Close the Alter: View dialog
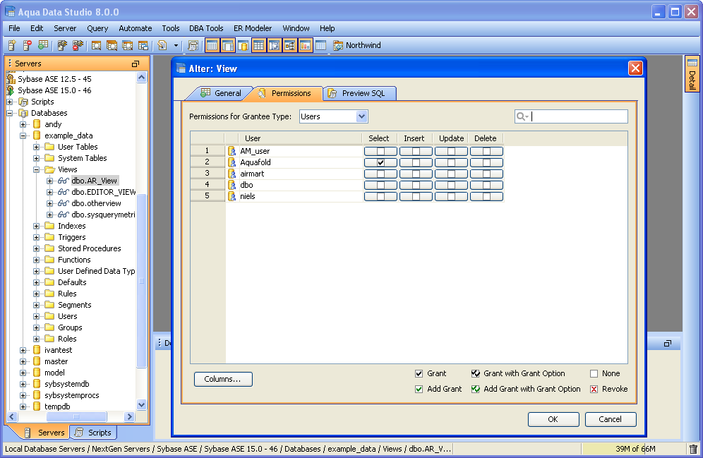The width and height of the screenshot is (703, 458). (x=635, y=68)
